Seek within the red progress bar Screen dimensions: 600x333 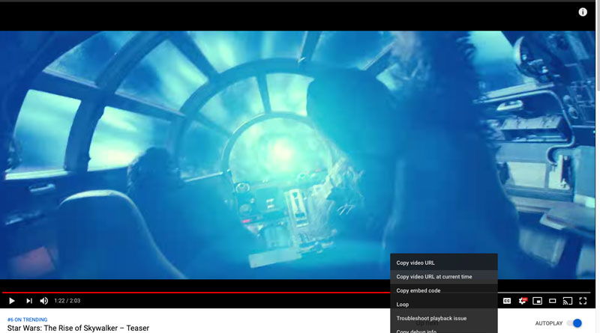pyautogui.click(x=196, y=293)
